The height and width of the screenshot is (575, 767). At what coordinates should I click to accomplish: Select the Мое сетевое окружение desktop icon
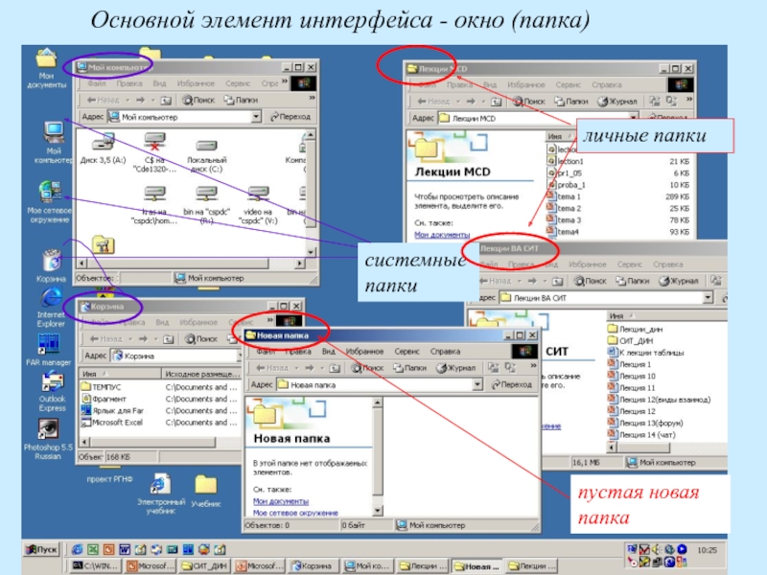pyautogui.click(x=50, y=201)
